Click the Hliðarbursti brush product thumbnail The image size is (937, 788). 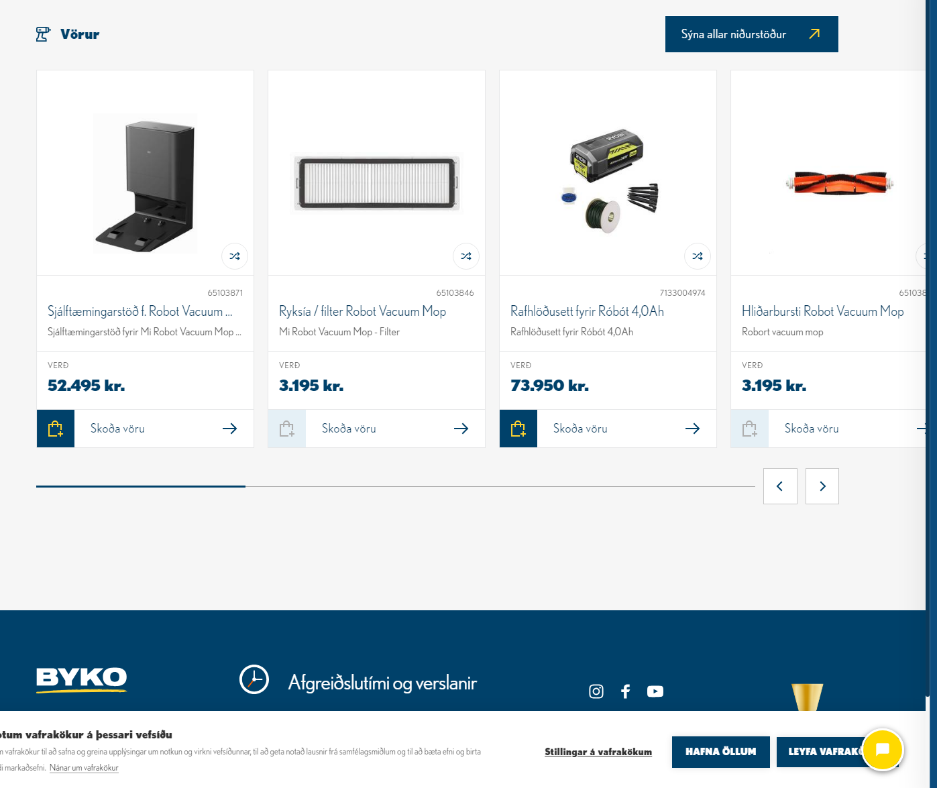pos(839,182)
